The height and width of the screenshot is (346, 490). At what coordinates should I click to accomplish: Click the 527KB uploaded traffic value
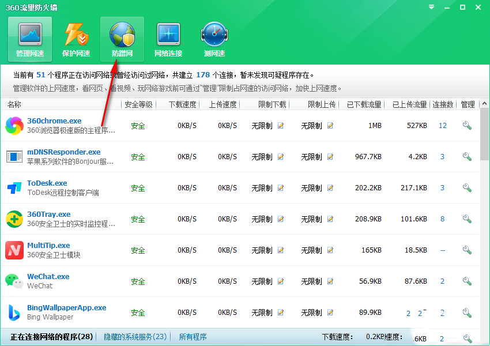[x=417, y=126]
